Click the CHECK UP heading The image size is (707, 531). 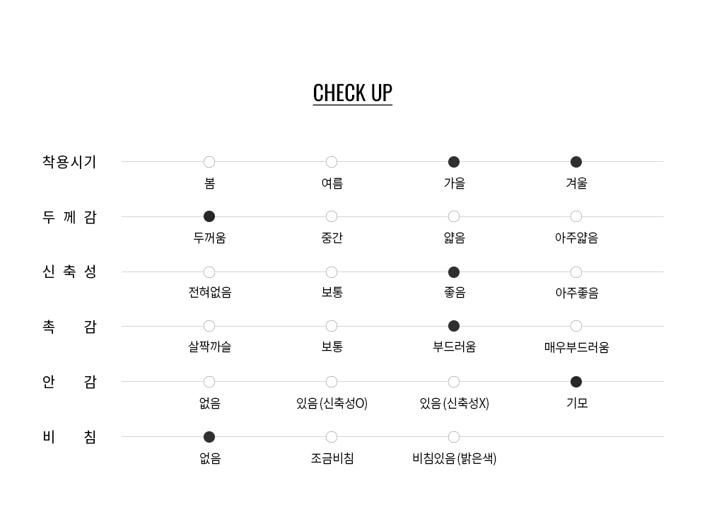coord(352,93)
